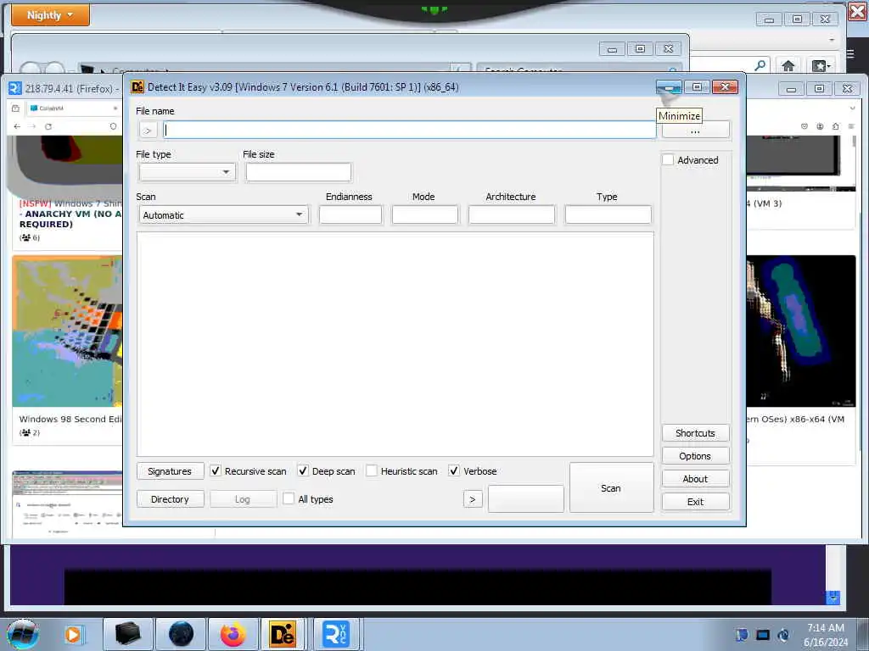Click the blue flag tray icon

click(x=742, y=635)
